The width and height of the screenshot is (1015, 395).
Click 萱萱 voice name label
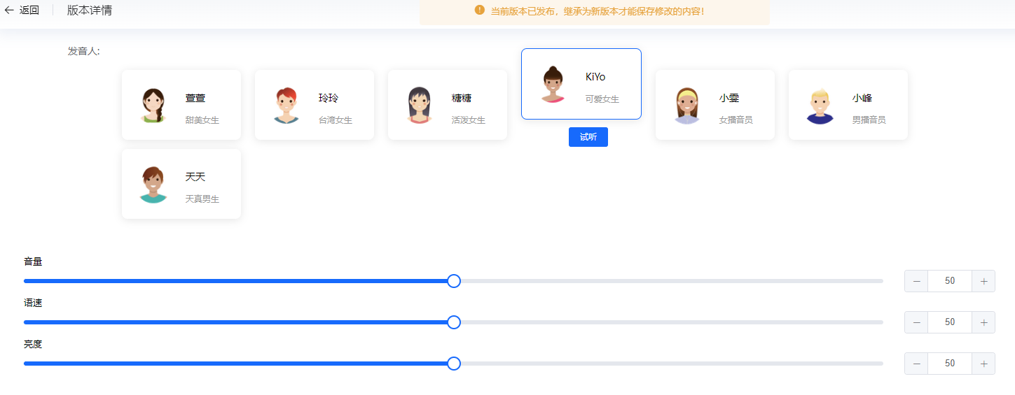click(195, 98)
